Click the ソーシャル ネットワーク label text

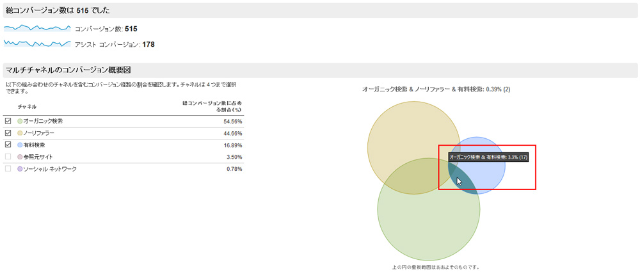tap(50, 169)
